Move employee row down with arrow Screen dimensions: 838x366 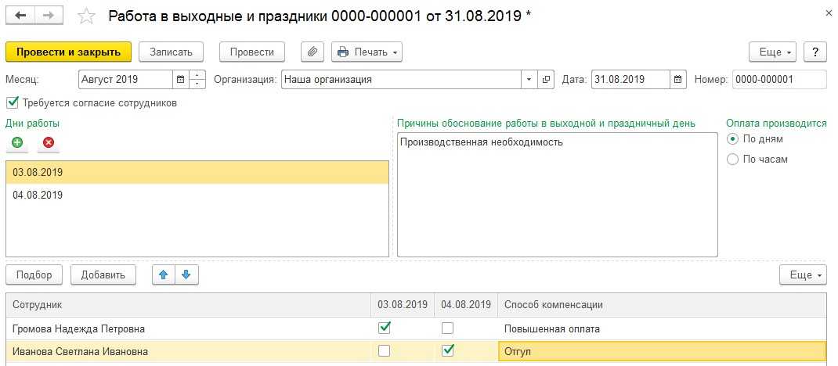(x=186, y=274)
